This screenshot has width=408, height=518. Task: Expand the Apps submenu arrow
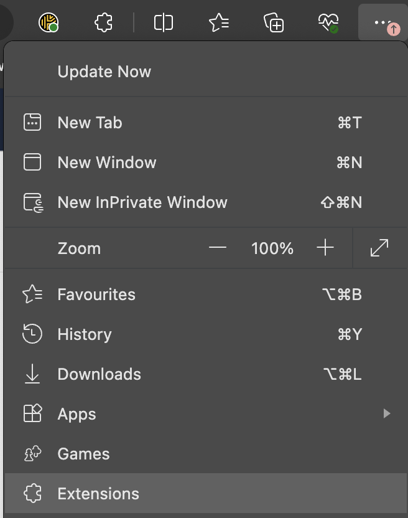[x=387, y=413]
